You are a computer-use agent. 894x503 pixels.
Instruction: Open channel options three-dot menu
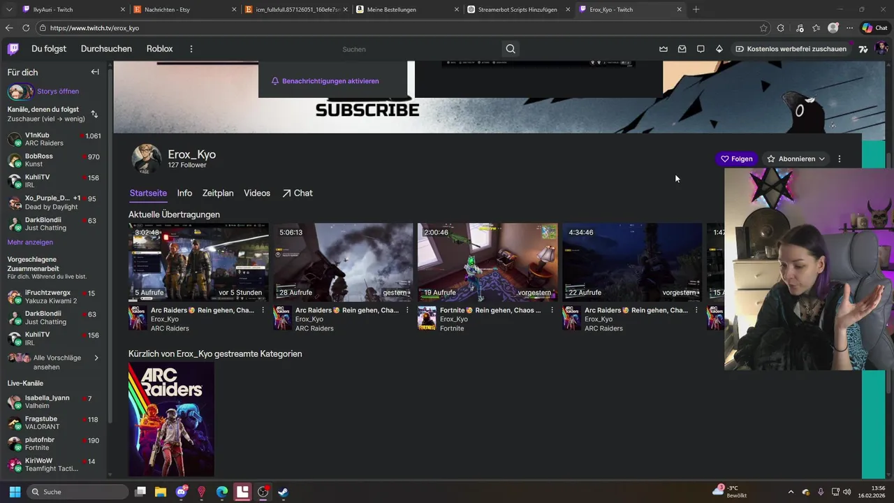click(x=840, y=159)
